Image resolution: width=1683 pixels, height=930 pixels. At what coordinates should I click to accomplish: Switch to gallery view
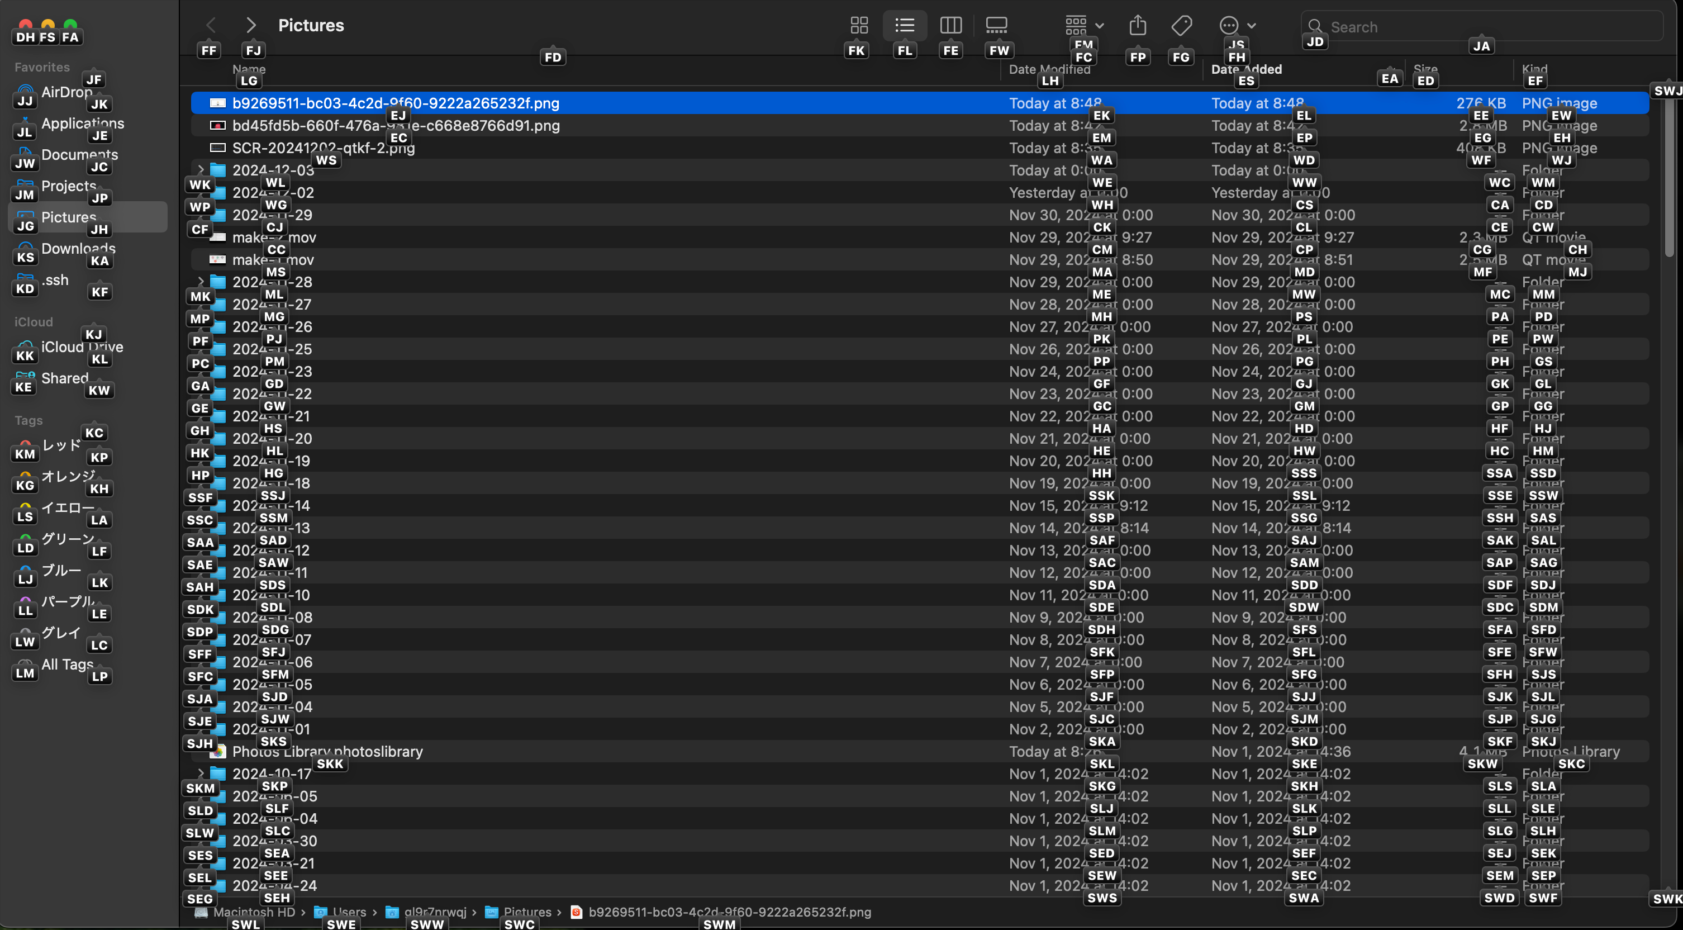[x=996, y=26]
